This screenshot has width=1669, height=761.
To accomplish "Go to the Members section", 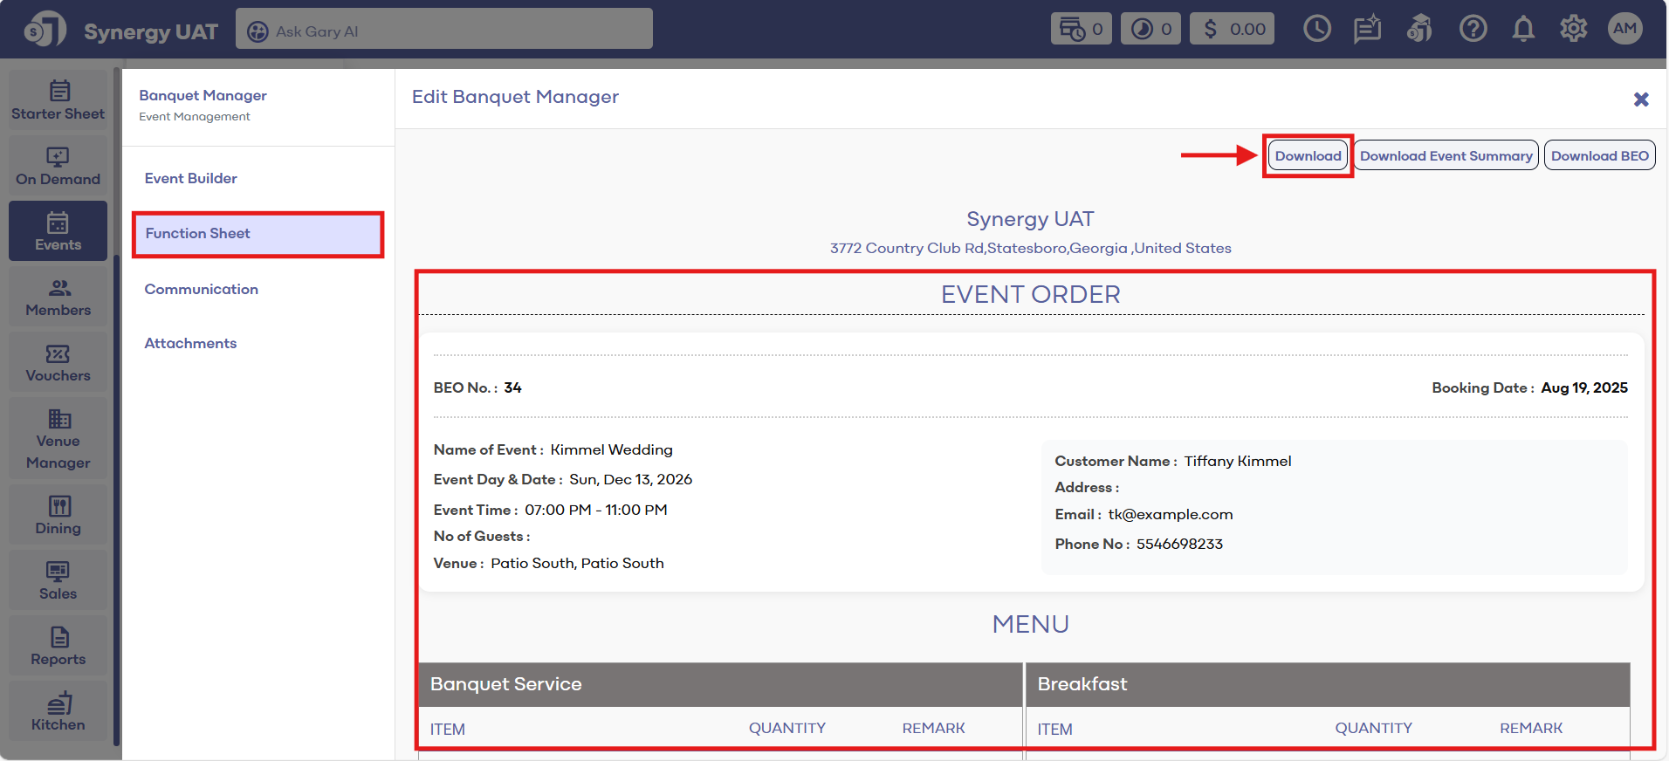I will tap(58, 298).
